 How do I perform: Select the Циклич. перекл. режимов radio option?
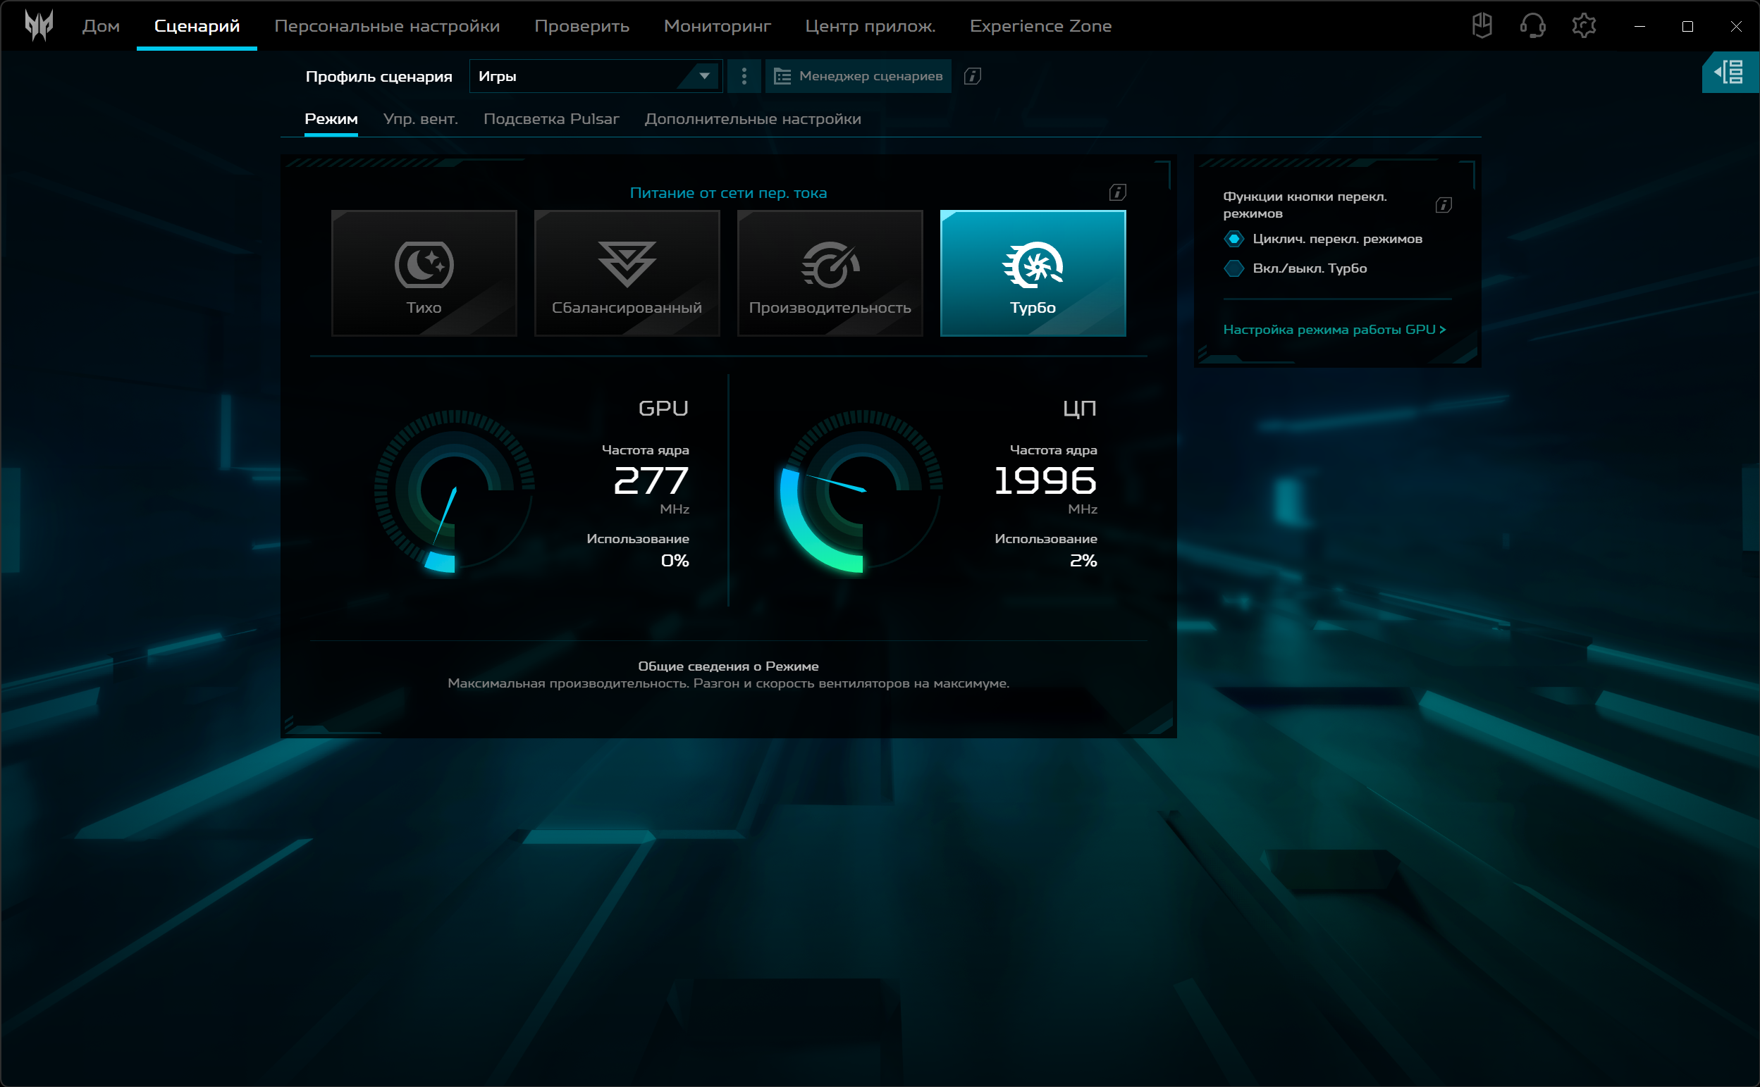1233,239
